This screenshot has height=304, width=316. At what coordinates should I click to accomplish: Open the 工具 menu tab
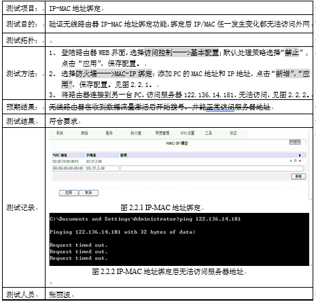point(209,133)
